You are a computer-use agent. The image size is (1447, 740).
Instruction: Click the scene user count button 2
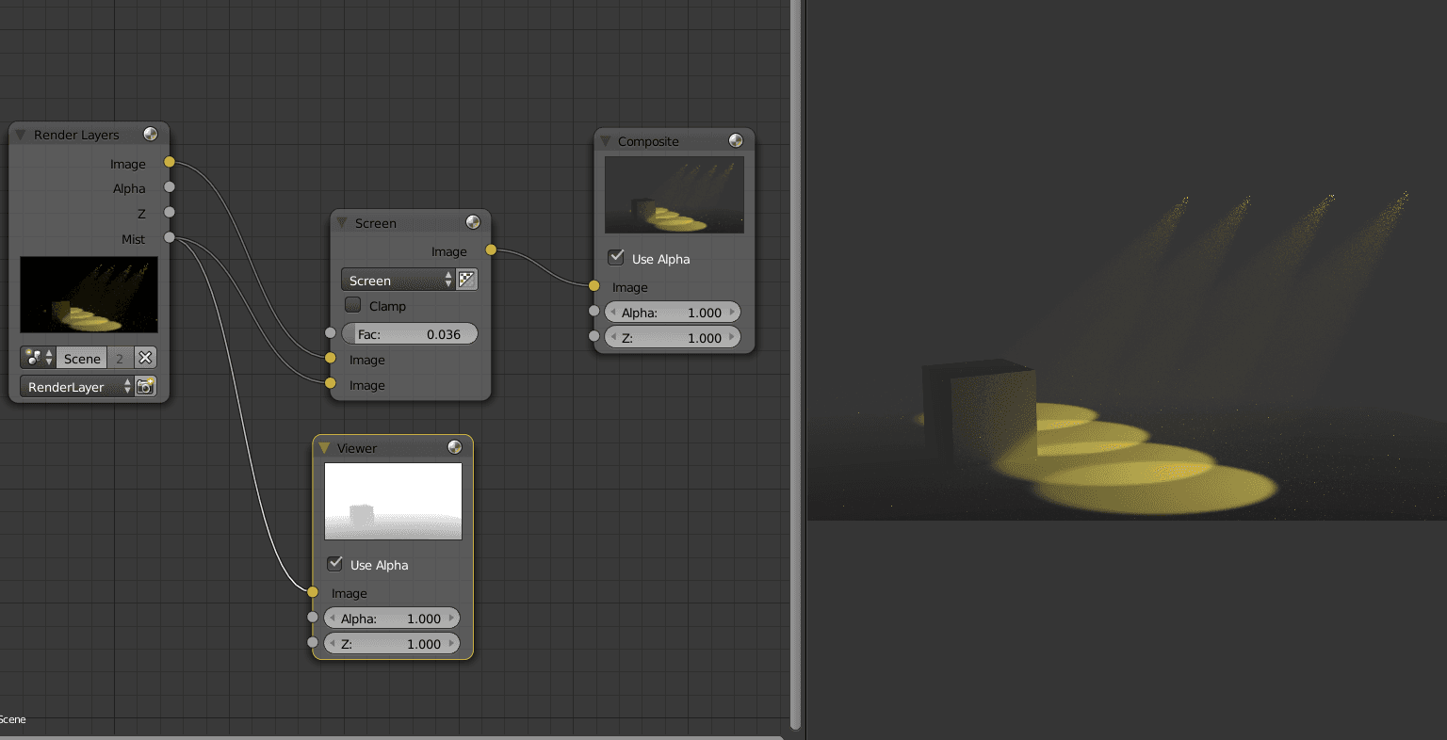click(x=120, y=358)
